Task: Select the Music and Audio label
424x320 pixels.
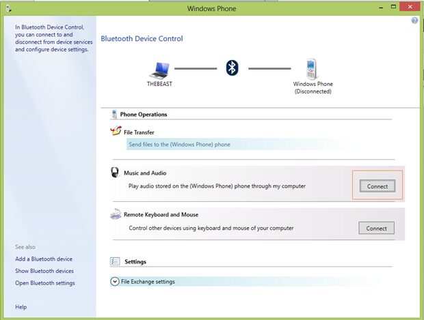Action: point(145,173)
